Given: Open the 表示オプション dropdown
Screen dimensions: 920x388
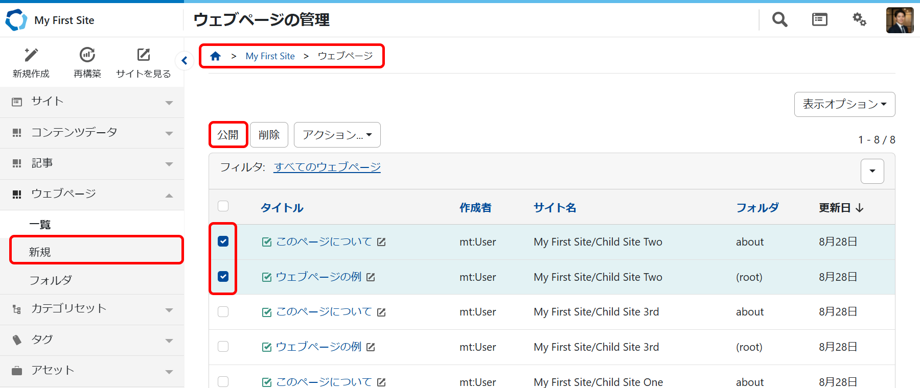Looking at the screenshot, I should 844,104.
